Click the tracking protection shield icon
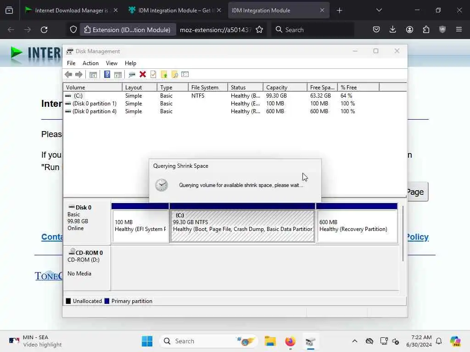Viewport: 470px width, 352px height. [x=73, y=30]
